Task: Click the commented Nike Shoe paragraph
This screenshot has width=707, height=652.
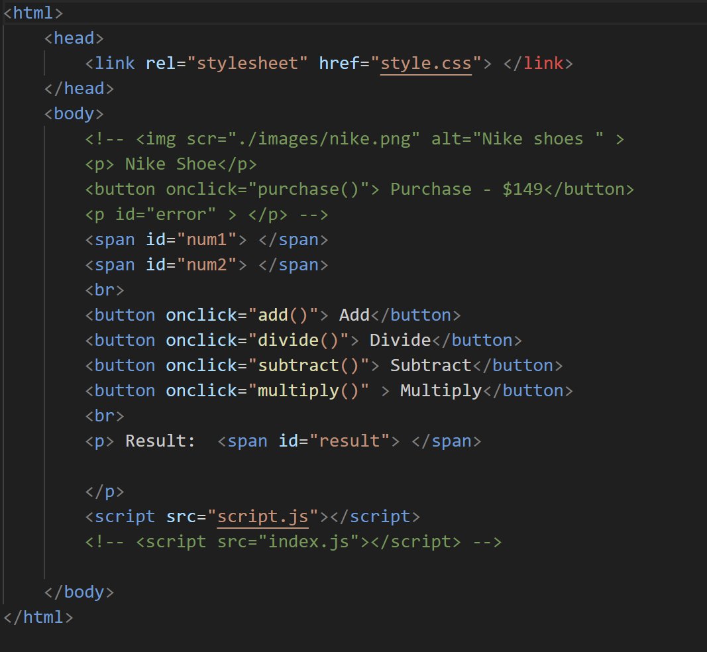Action: click(x=171, y=164)
